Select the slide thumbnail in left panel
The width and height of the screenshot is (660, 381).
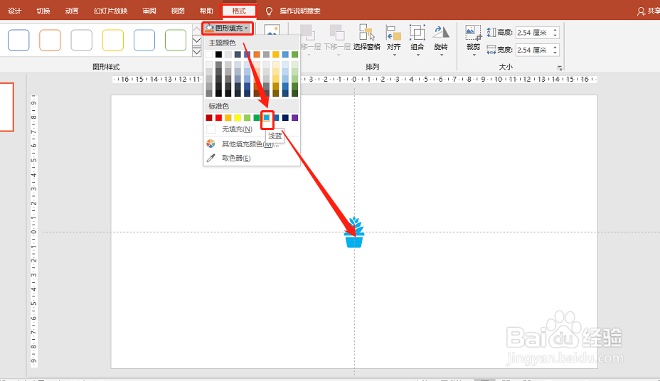coord(6,107)
